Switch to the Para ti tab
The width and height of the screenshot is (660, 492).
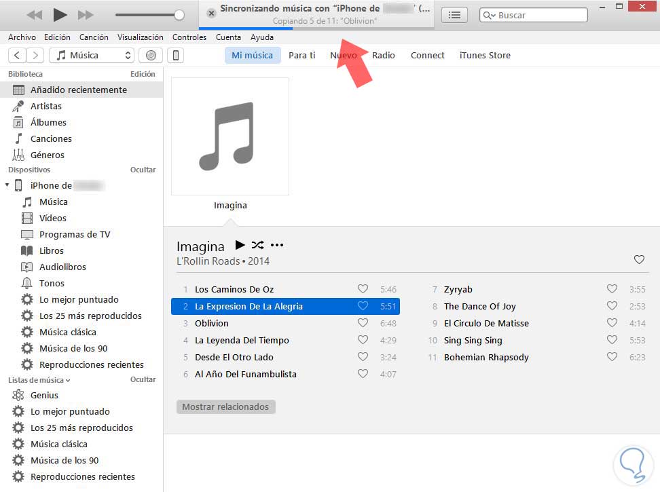coord(301,56)
